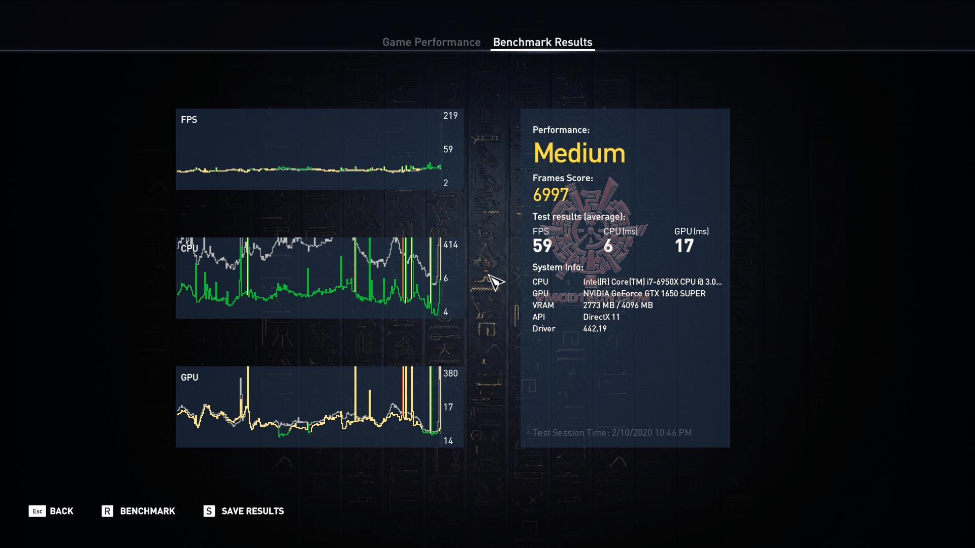
Task: Click the GPU ms value 17
Action: click(x=684, y=246)
